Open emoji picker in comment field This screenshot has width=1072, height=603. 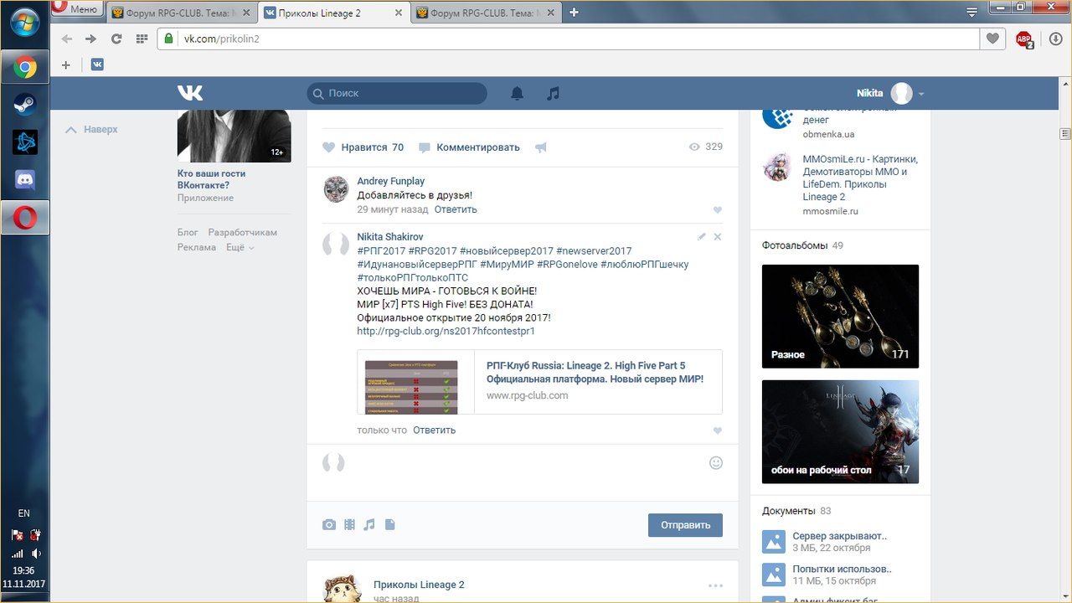pos(716,462)
